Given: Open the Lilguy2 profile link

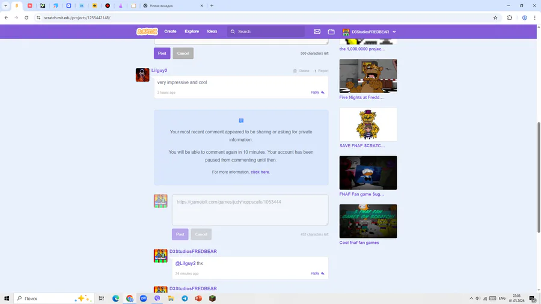Looking at the screenshot, I should coord(159,70).
